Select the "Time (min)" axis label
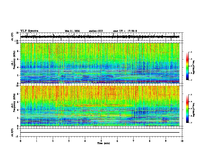The image size is (205, 158). coord(104,143)
